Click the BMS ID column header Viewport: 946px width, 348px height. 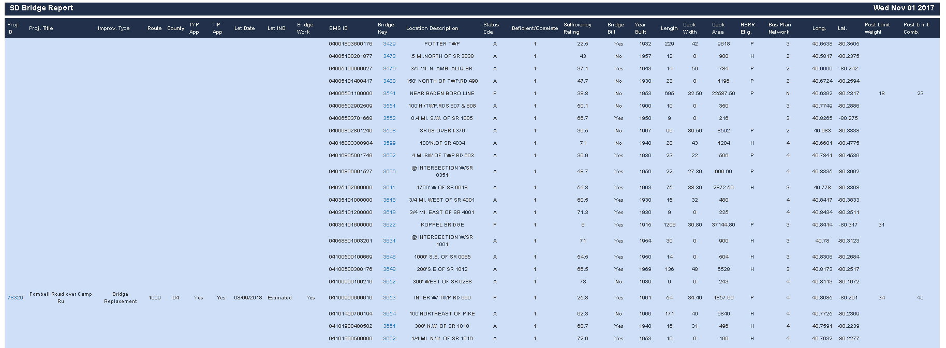pos(338,28)
